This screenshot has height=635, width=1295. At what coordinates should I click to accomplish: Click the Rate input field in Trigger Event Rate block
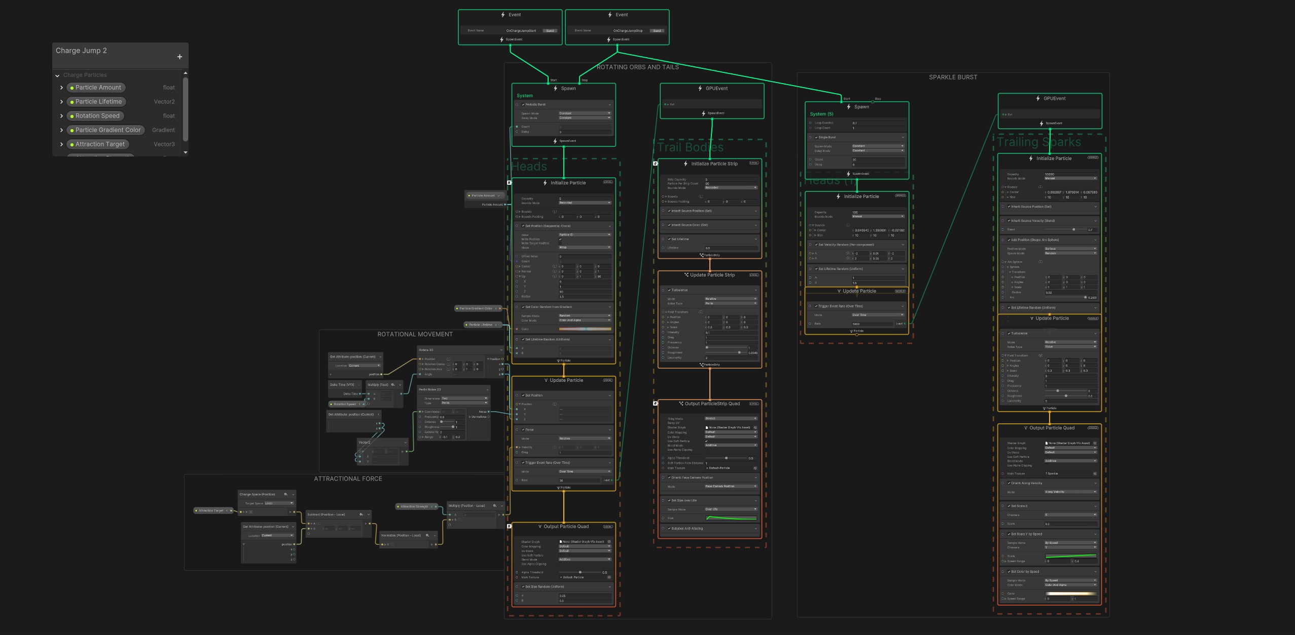coord(579,480)
